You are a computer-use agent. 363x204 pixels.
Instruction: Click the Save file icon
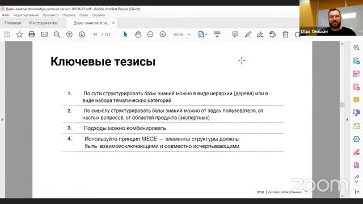[7, 35]
